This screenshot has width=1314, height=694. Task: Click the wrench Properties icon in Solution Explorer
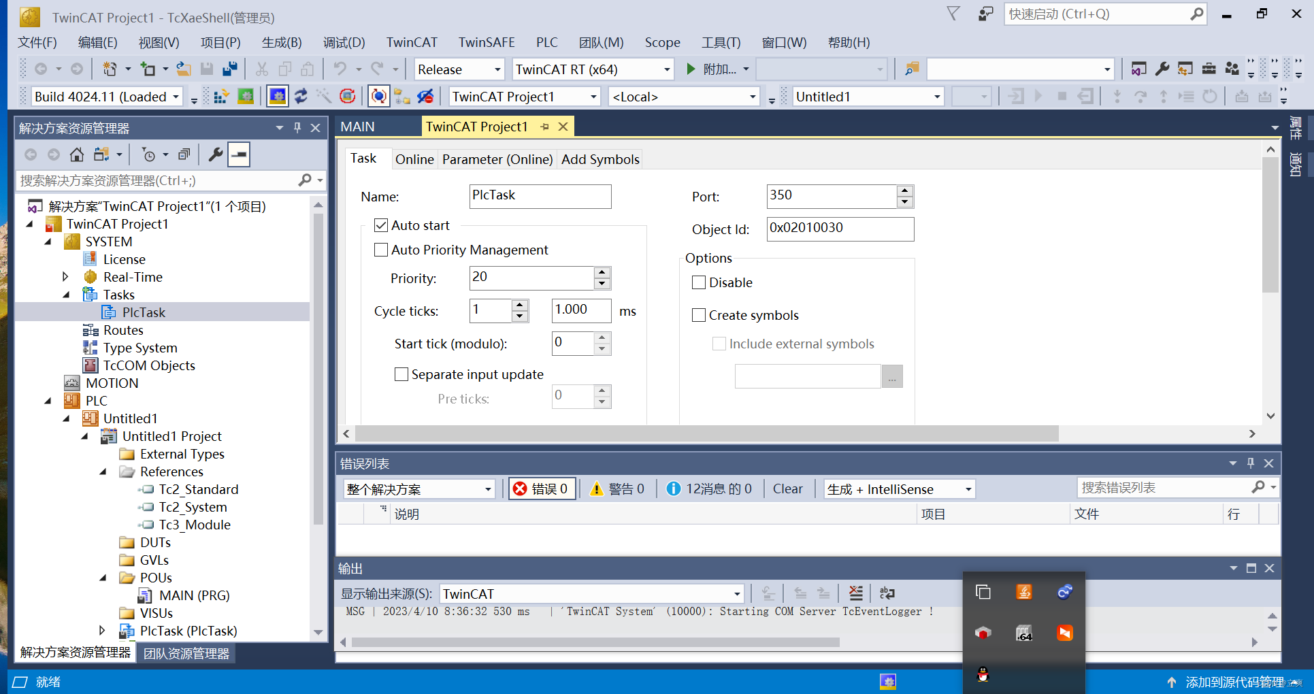216,154
